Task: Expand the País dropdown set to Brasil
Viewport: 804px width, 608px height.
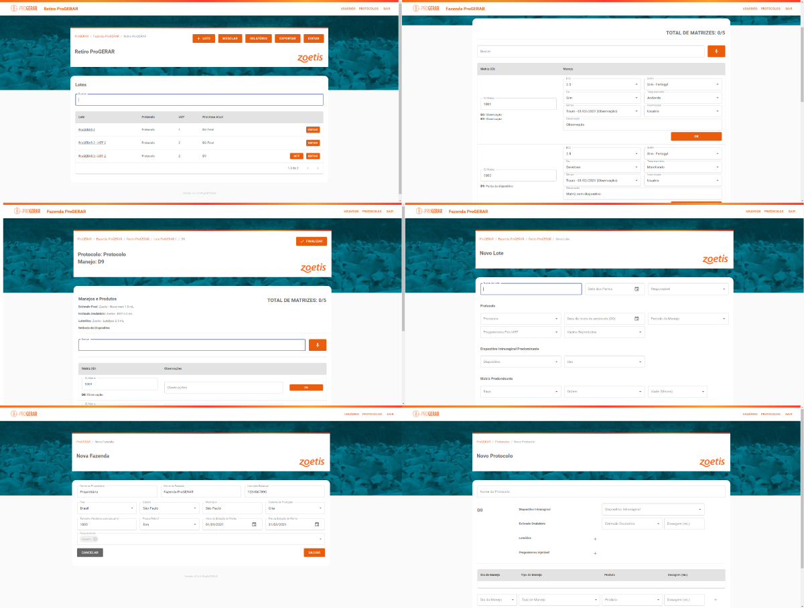Action: 107,508
